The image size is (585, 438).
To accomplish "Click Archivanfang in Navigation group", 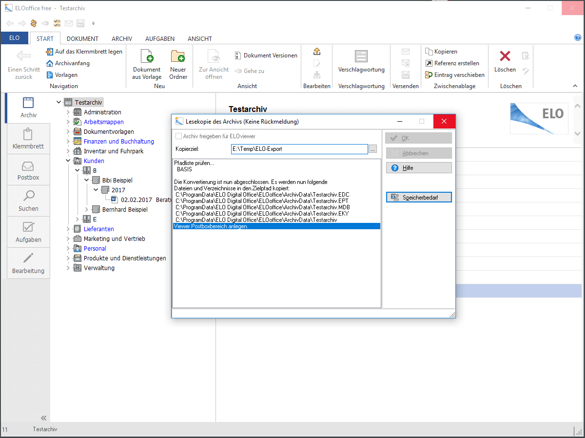I will 72,63.
